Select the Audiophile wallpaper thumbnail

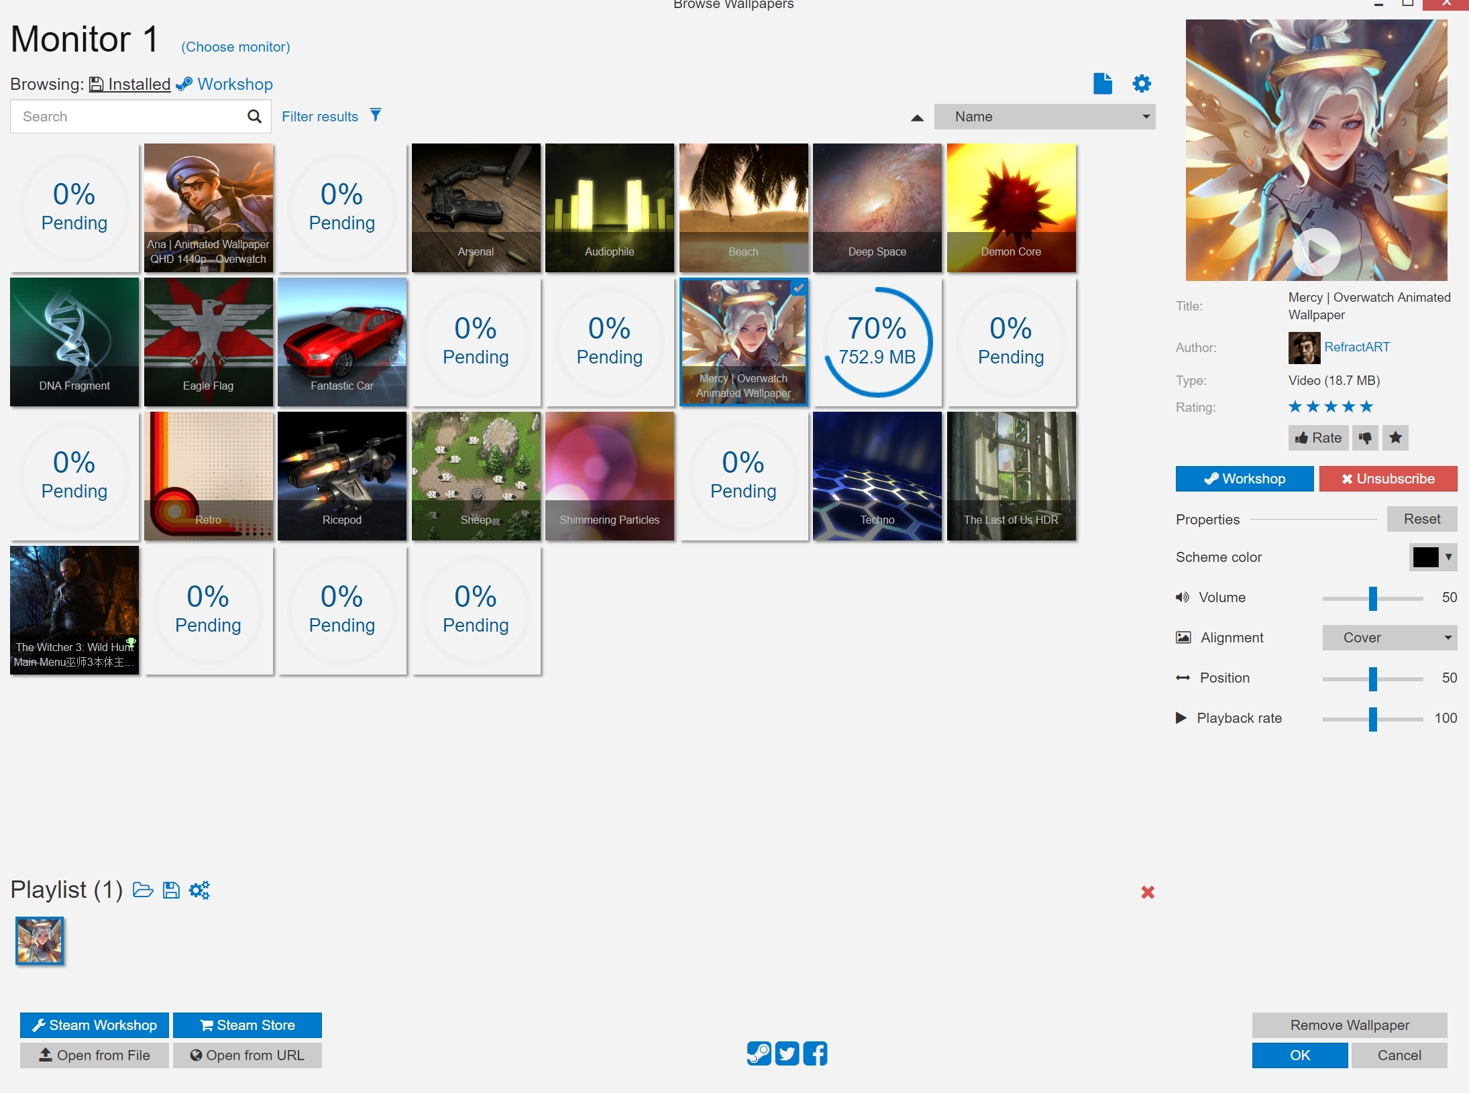click(610, 208)
